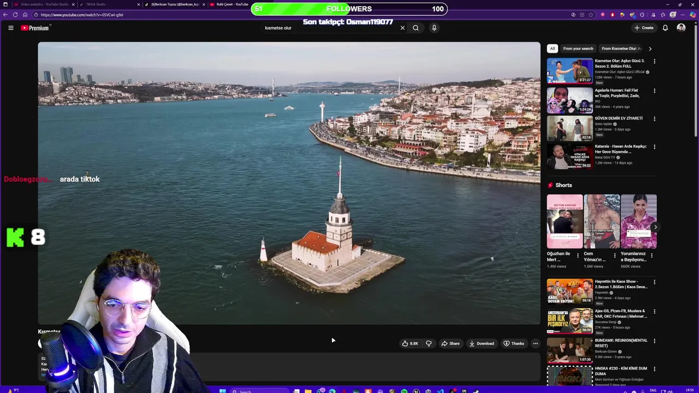The width and height of the screenshot is (699, 393).
Task: Open options for 'Cem Yılmaz'ın' short
Action: coord(615,255)
